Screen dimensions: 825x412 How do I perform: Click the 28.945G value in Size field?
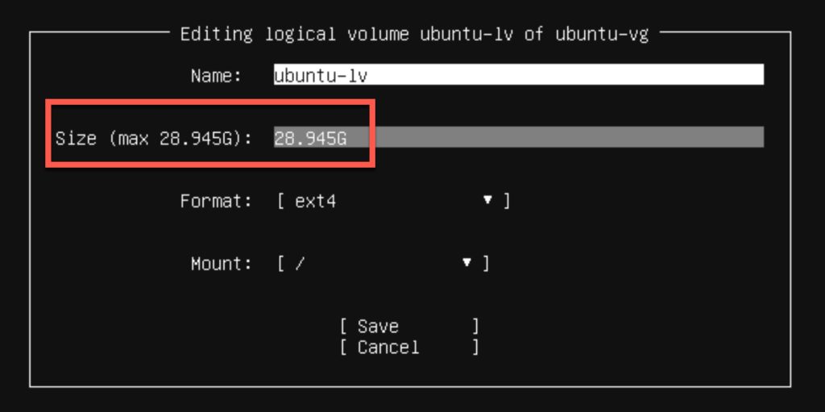(x=310, y=138)
